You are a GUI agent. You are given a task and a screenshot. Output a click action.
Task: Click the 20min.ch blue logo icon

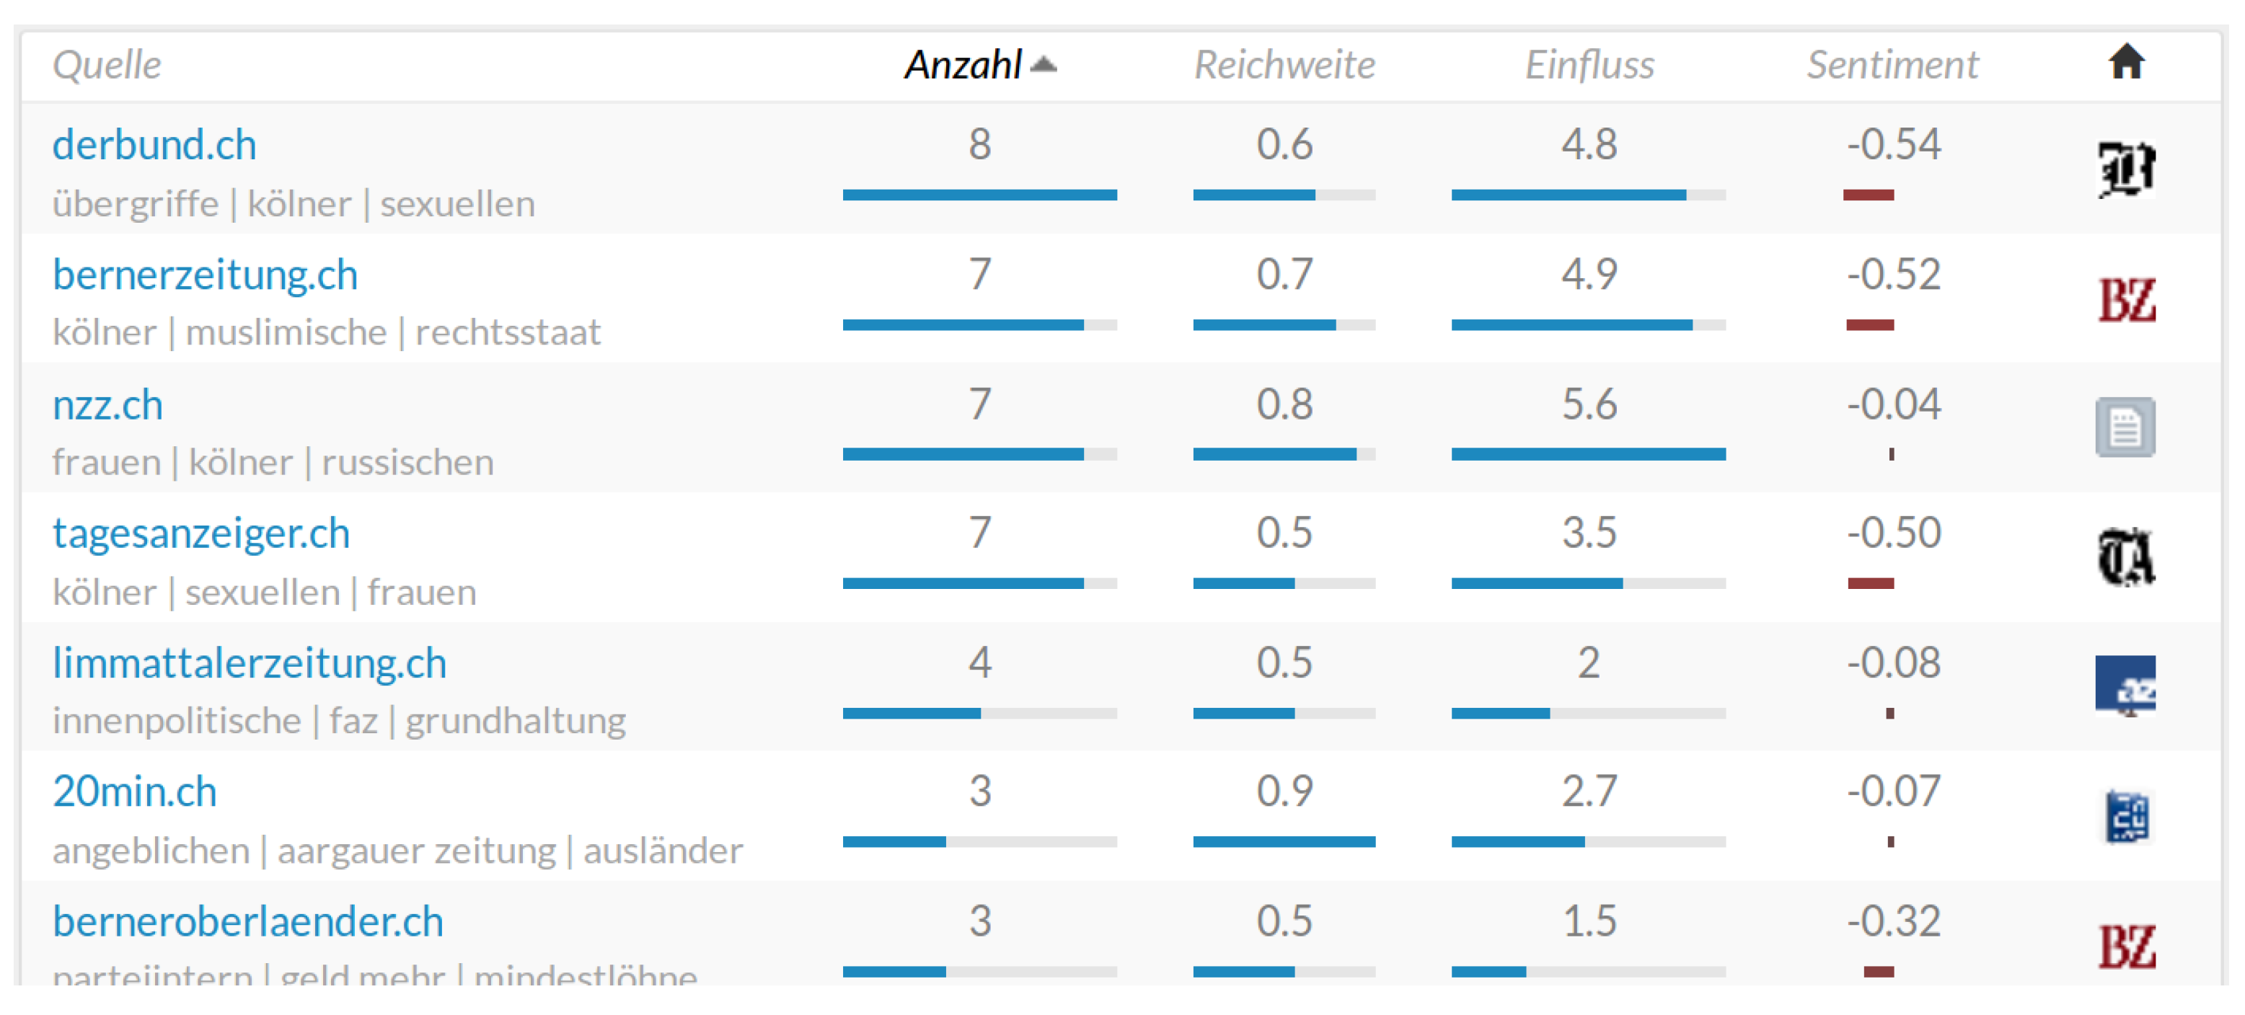pyautogui.click(x=2125, y=816)
